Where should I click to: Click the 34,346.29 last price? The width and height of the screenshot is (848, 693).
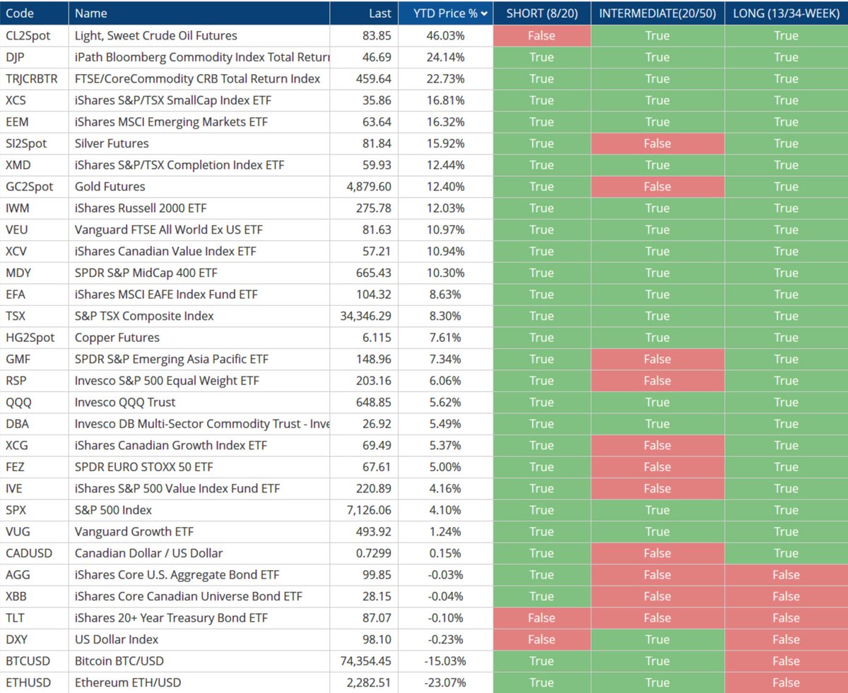click(x=364, y=316)
